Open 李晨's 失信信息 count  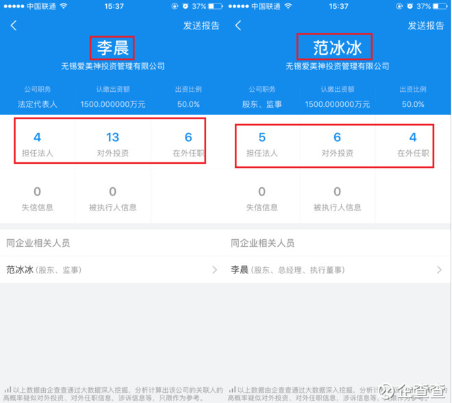pyautogui.click(x=38, y=199)
